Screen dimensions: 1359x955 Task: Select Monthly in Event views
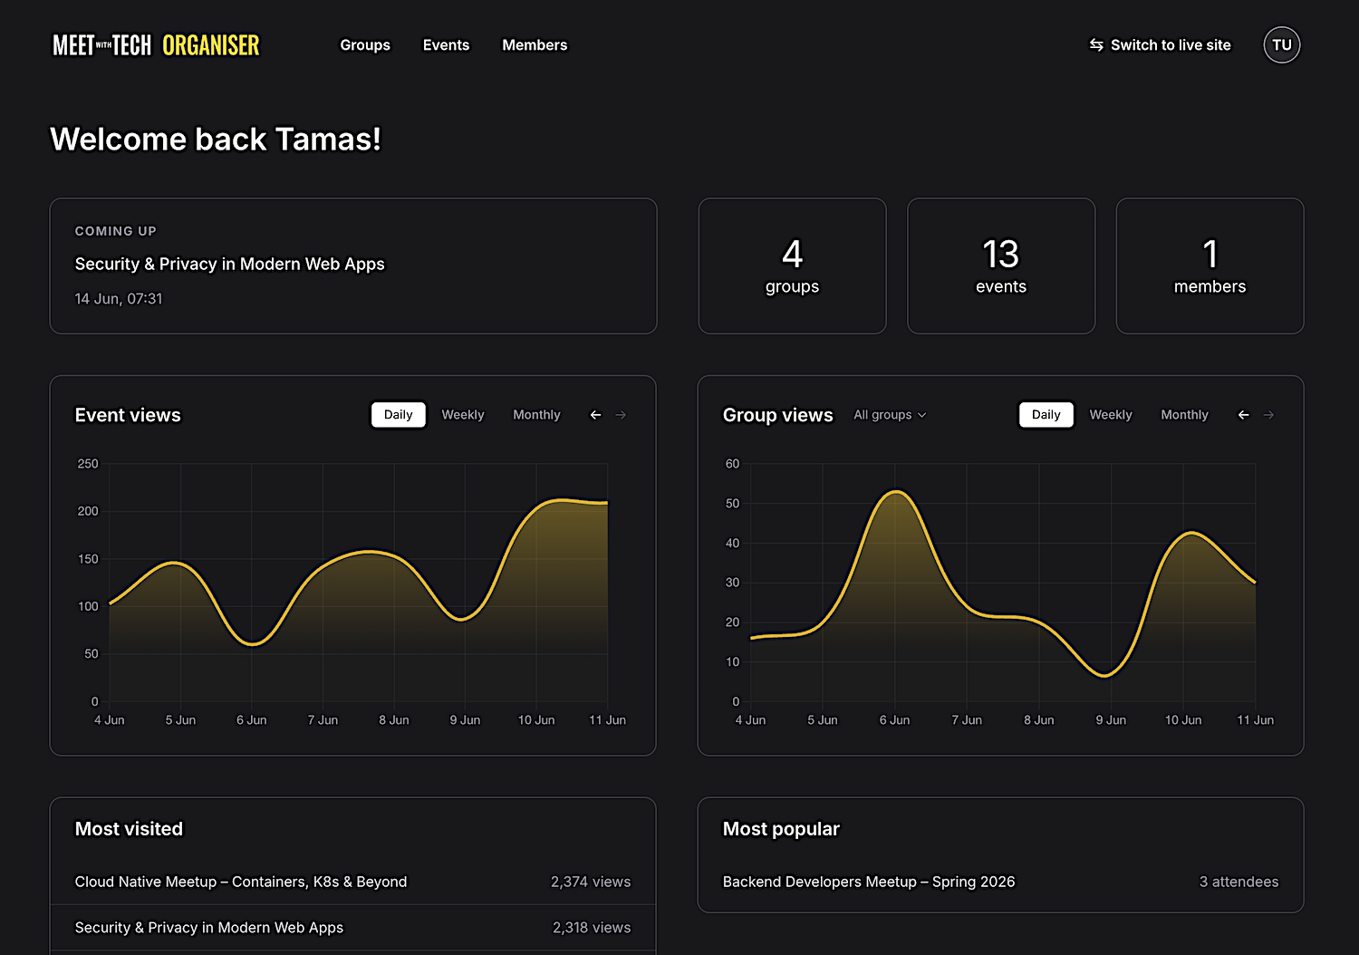(536, 415)
